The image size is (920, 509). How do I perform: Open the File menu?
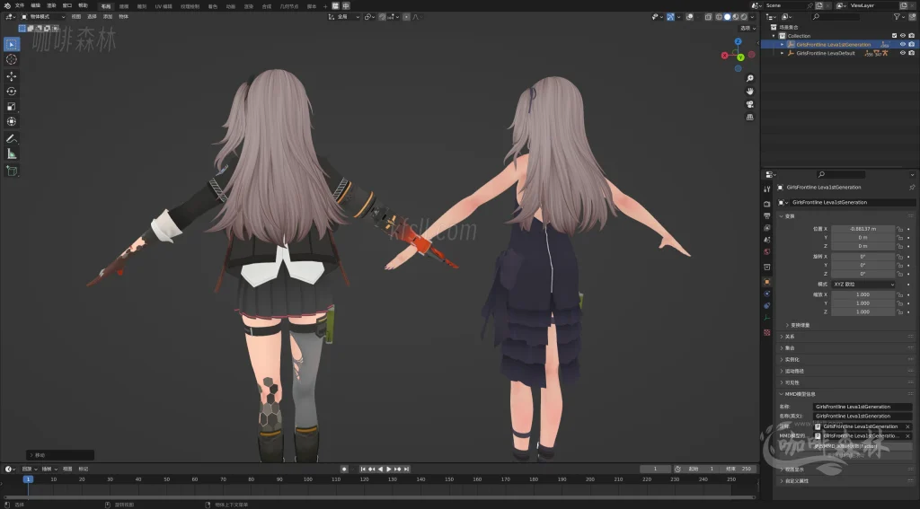click(x=20, y=6)
